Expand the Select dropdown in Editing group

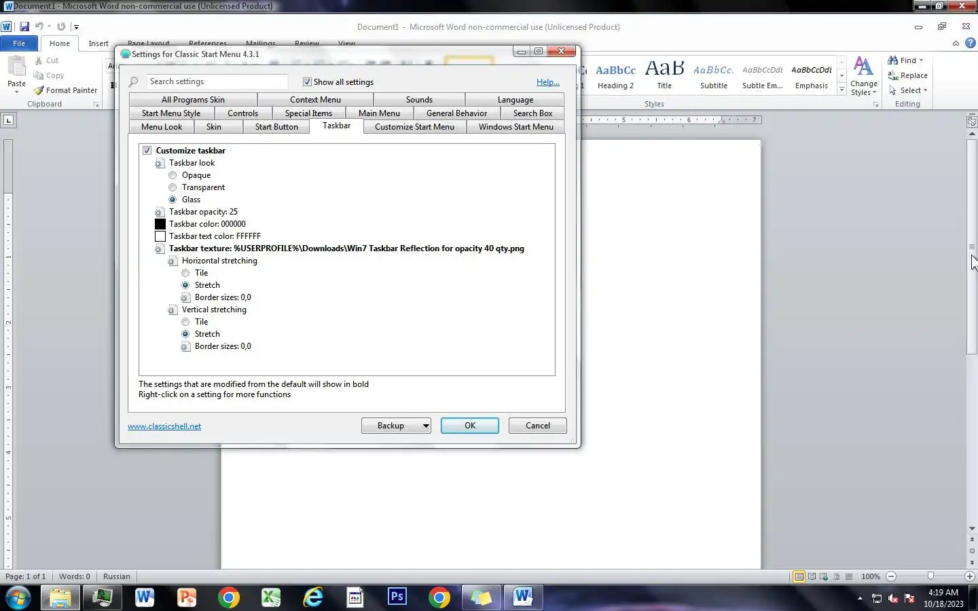point(908,90)
